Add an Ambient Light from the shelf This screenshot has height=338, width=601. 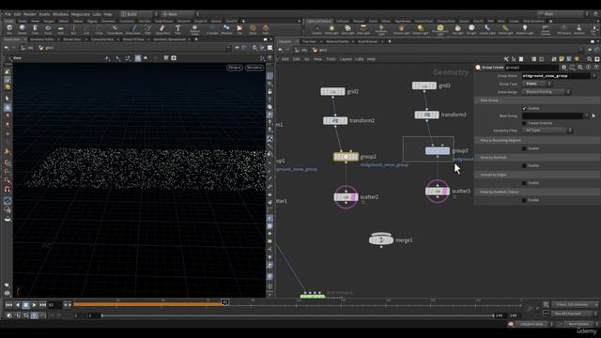pyautogui.click(x=524, y=29)
